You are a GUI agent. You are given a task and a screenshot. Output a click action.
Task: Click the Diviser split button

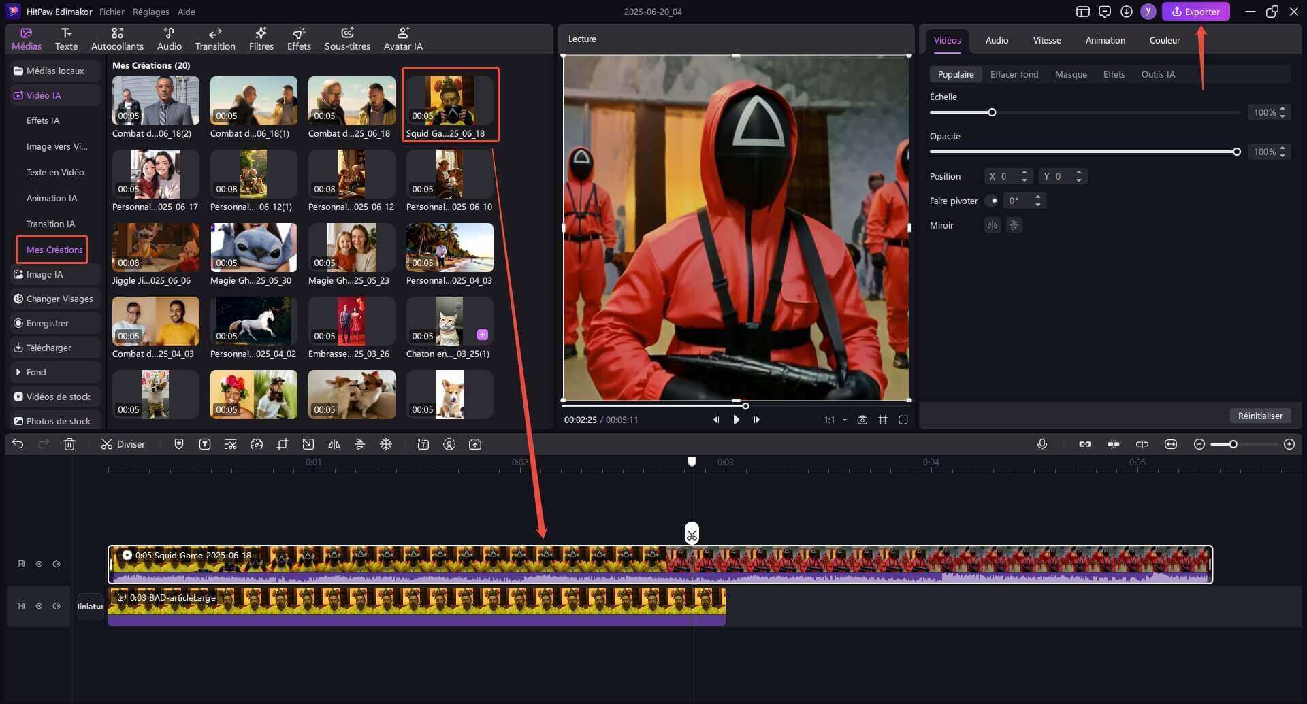point(123,444)
